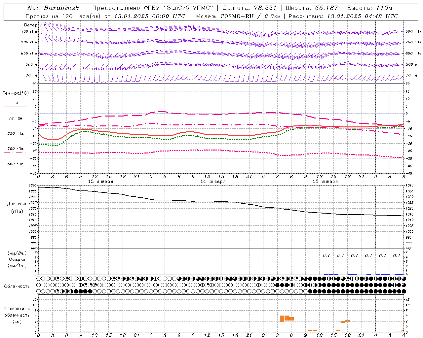Select the 'Предоставлено ФГБУ ЗапСиб УГМС' provider text
The image size is (423, 338).
tap(153, 8)
